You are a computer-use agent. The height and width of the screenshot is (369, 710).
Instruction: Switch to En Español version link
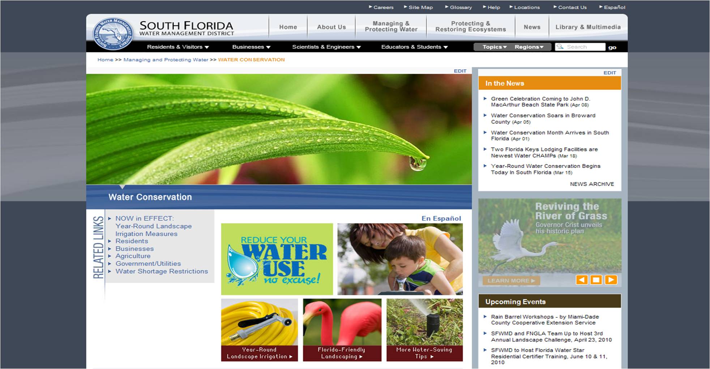click(441, 218)
